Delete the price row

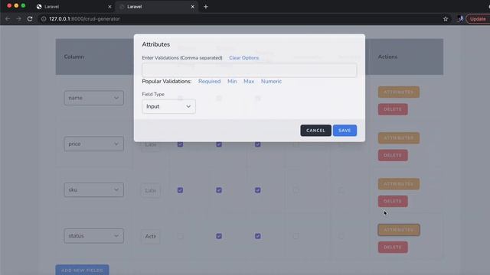click(x=393, y=155)
